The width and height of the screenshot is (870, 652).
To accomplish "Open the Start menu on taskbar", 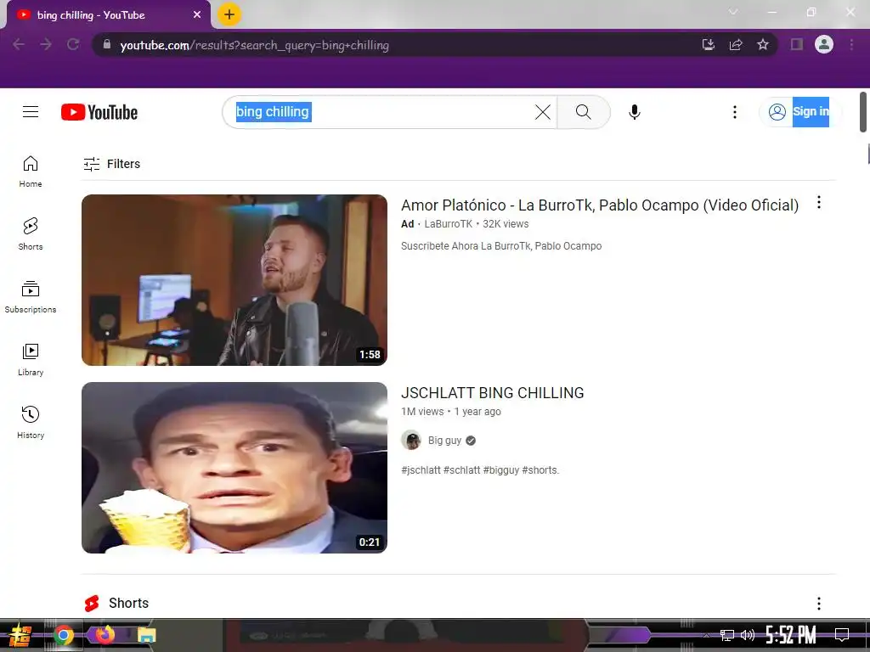I will [x=20, y=635].
